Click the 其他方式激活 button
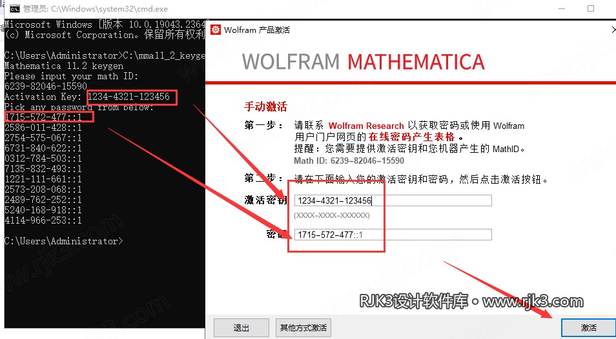This screenshot has width=616, height=339. click(x=303, y=327)
